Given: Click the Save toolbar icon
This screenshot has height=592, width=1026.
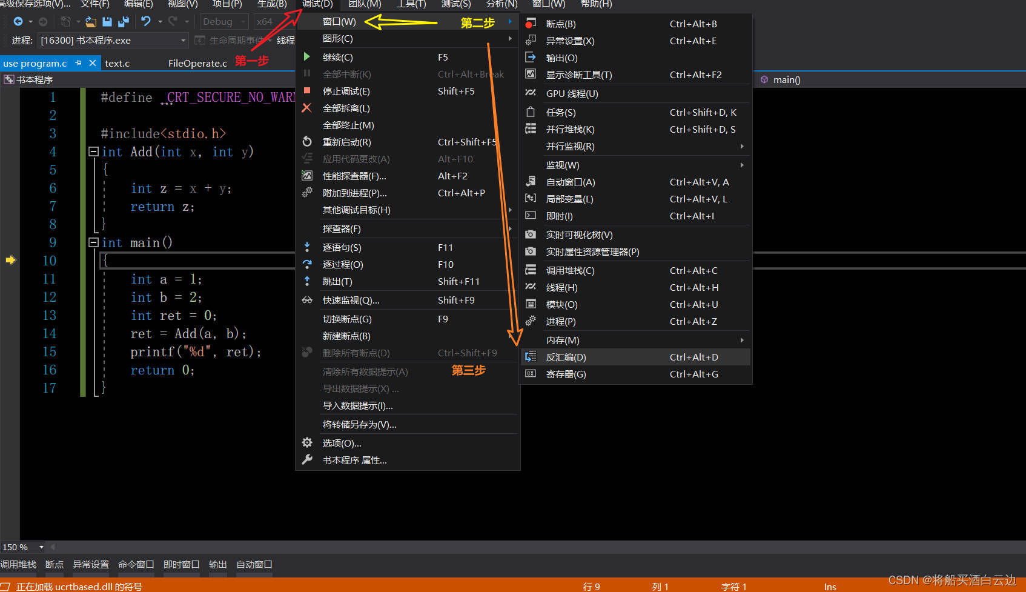Looking at the screenshot, I should (x=107, y=21).
